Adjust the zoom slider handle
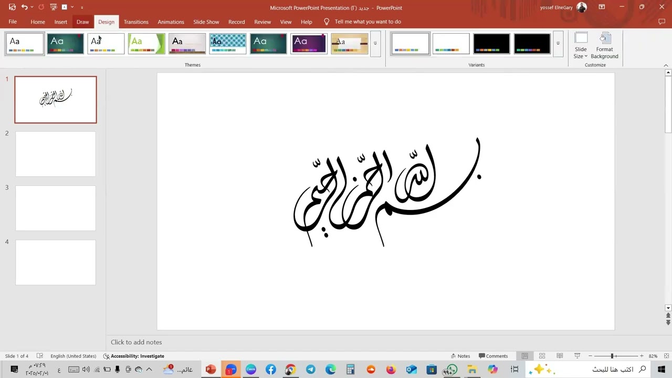Viewport: 672px width, 378px height. click(x=612, y=356)
